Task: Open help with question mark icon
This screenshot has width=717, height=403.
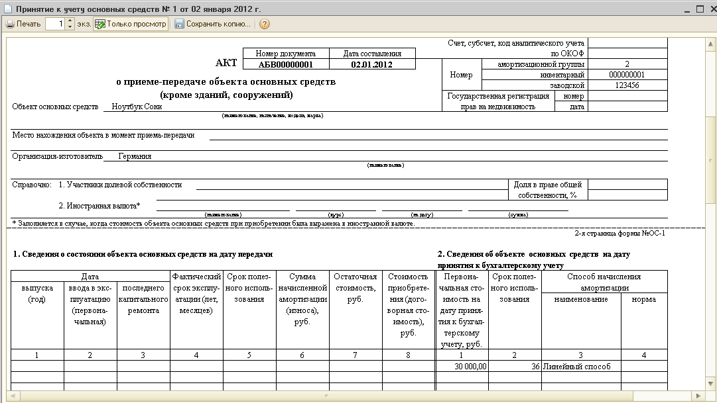Action: click(x=264, y=24)
